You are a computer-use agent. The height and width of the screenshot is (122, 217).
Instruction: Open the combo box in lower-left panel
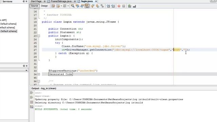[x=26, y=70]
